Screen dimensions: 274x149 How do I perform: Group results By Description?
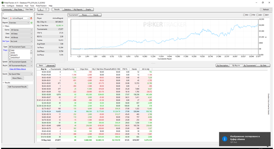point(222,66)
